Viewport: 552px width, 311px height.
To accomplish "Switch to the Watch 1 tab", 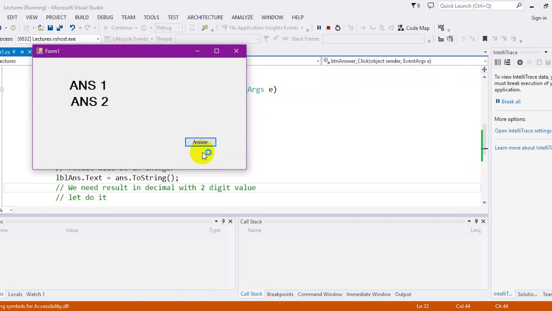I will click(x=35, y=294).
